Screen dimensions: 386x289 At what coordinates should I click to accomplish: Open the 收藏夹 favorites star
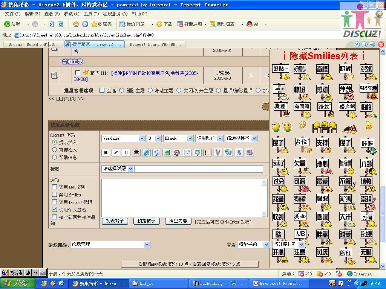click(101, 24)
